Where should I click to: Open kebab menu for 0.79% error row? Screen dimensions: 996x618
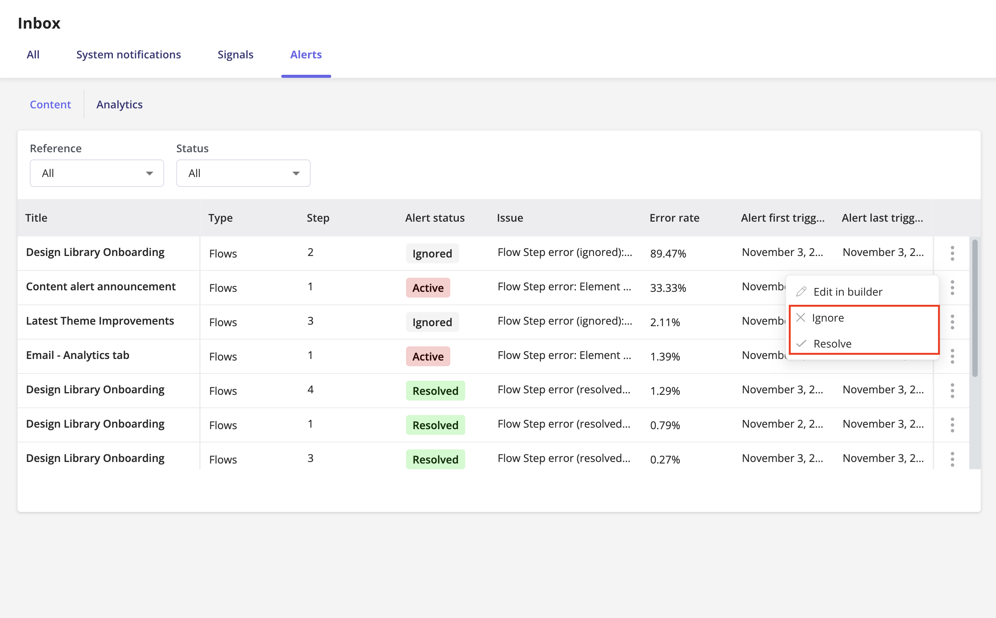[952, 425]
